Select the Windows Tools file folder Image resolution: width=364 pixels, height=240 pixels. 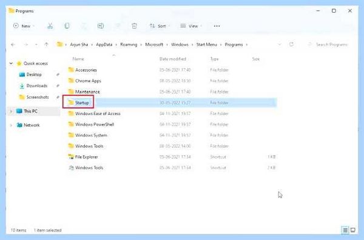tap(172, 146)
